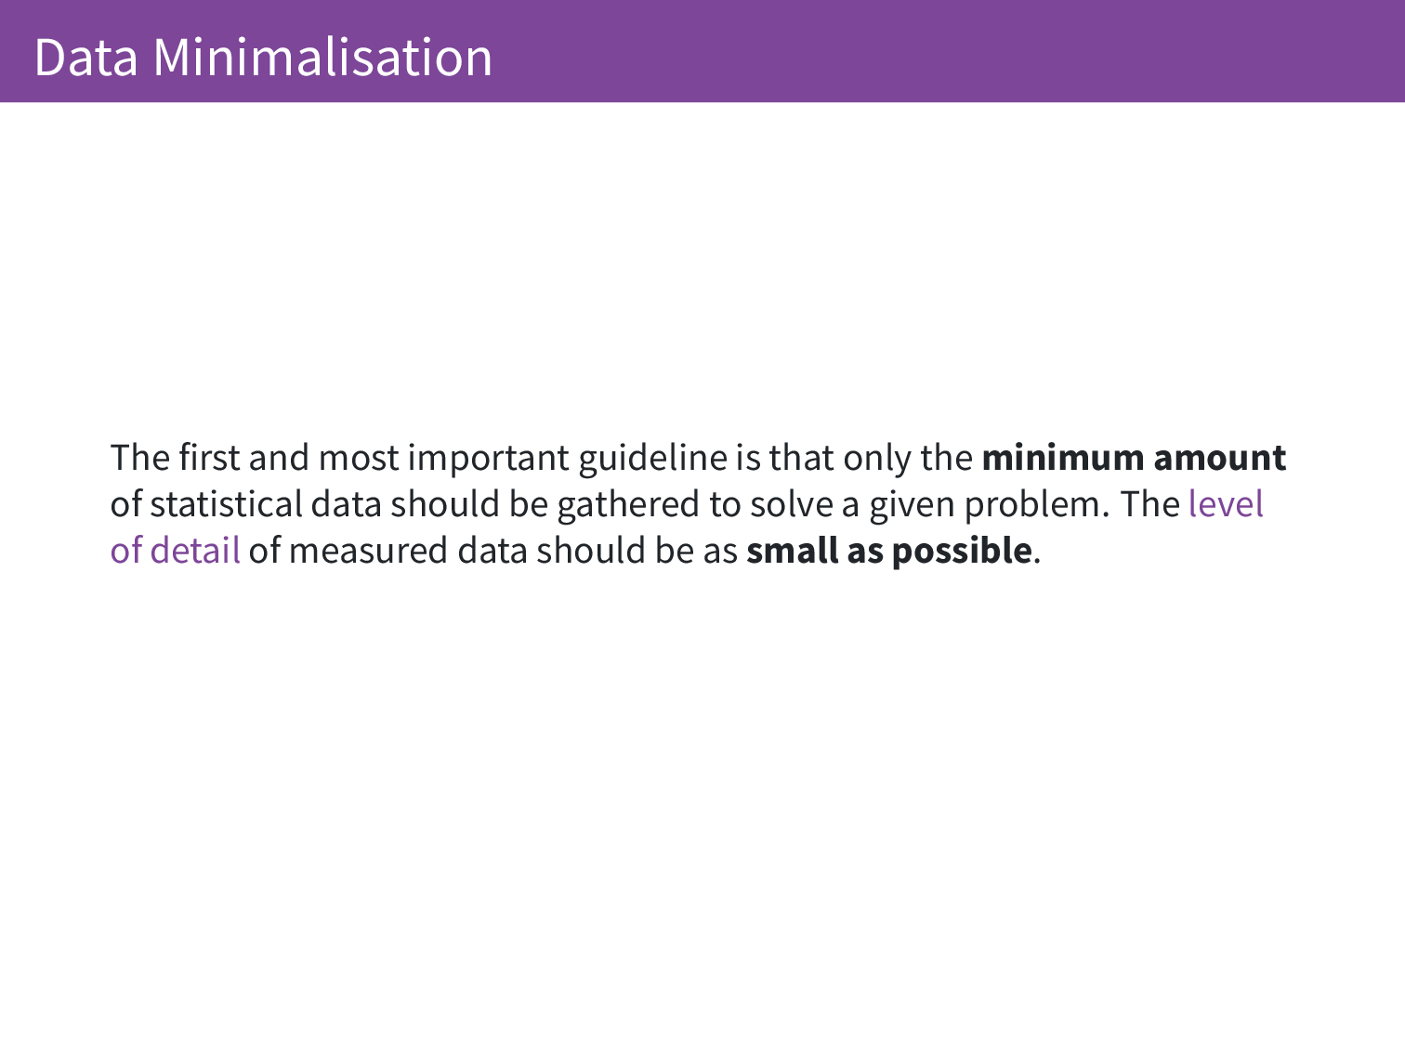Click the purple "of detail" text
The height and width of the screenshot is (1053, 1405).
coord(175,551)
